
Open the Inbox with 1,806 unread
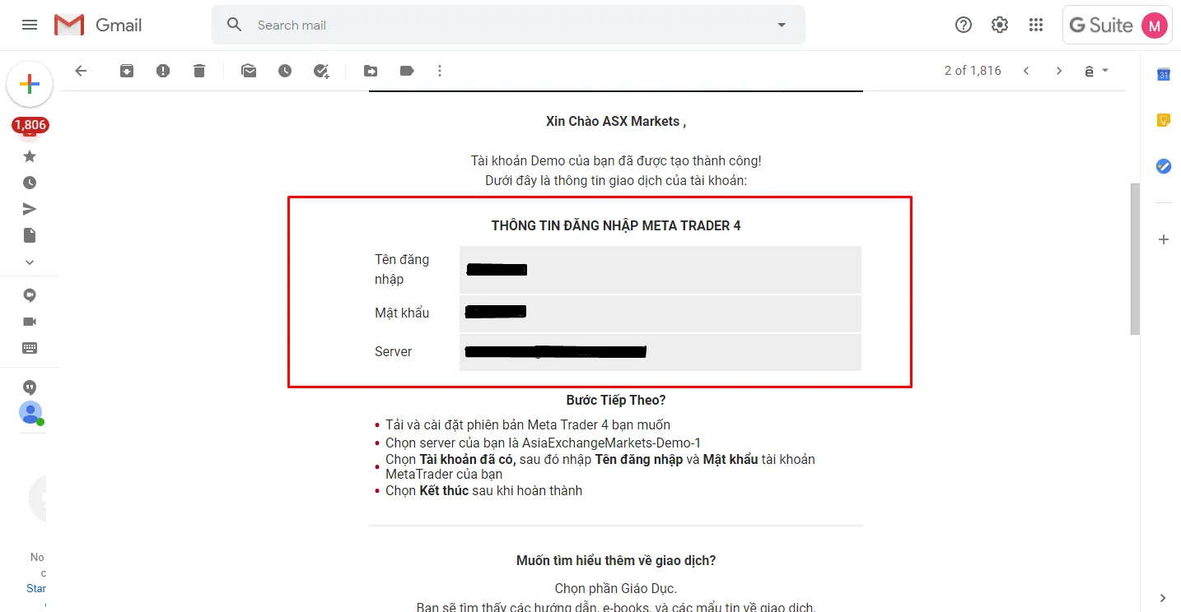30,126
